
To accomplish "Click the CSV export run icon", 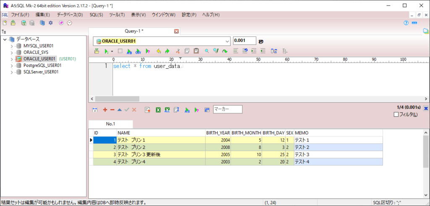I will coord(138,51).
